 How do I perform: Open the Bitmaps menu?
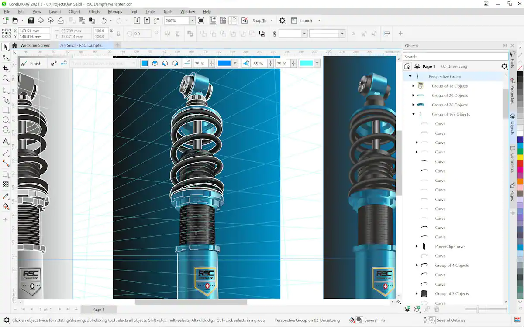point(114,11)
